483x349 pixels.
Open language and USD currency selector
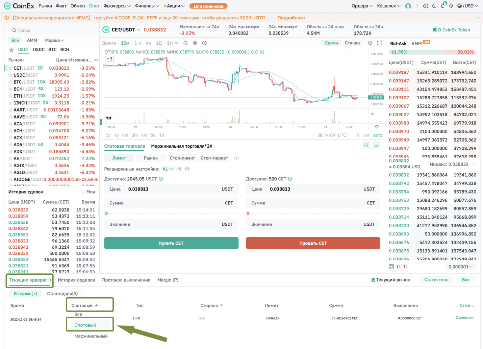click(468, 6)
